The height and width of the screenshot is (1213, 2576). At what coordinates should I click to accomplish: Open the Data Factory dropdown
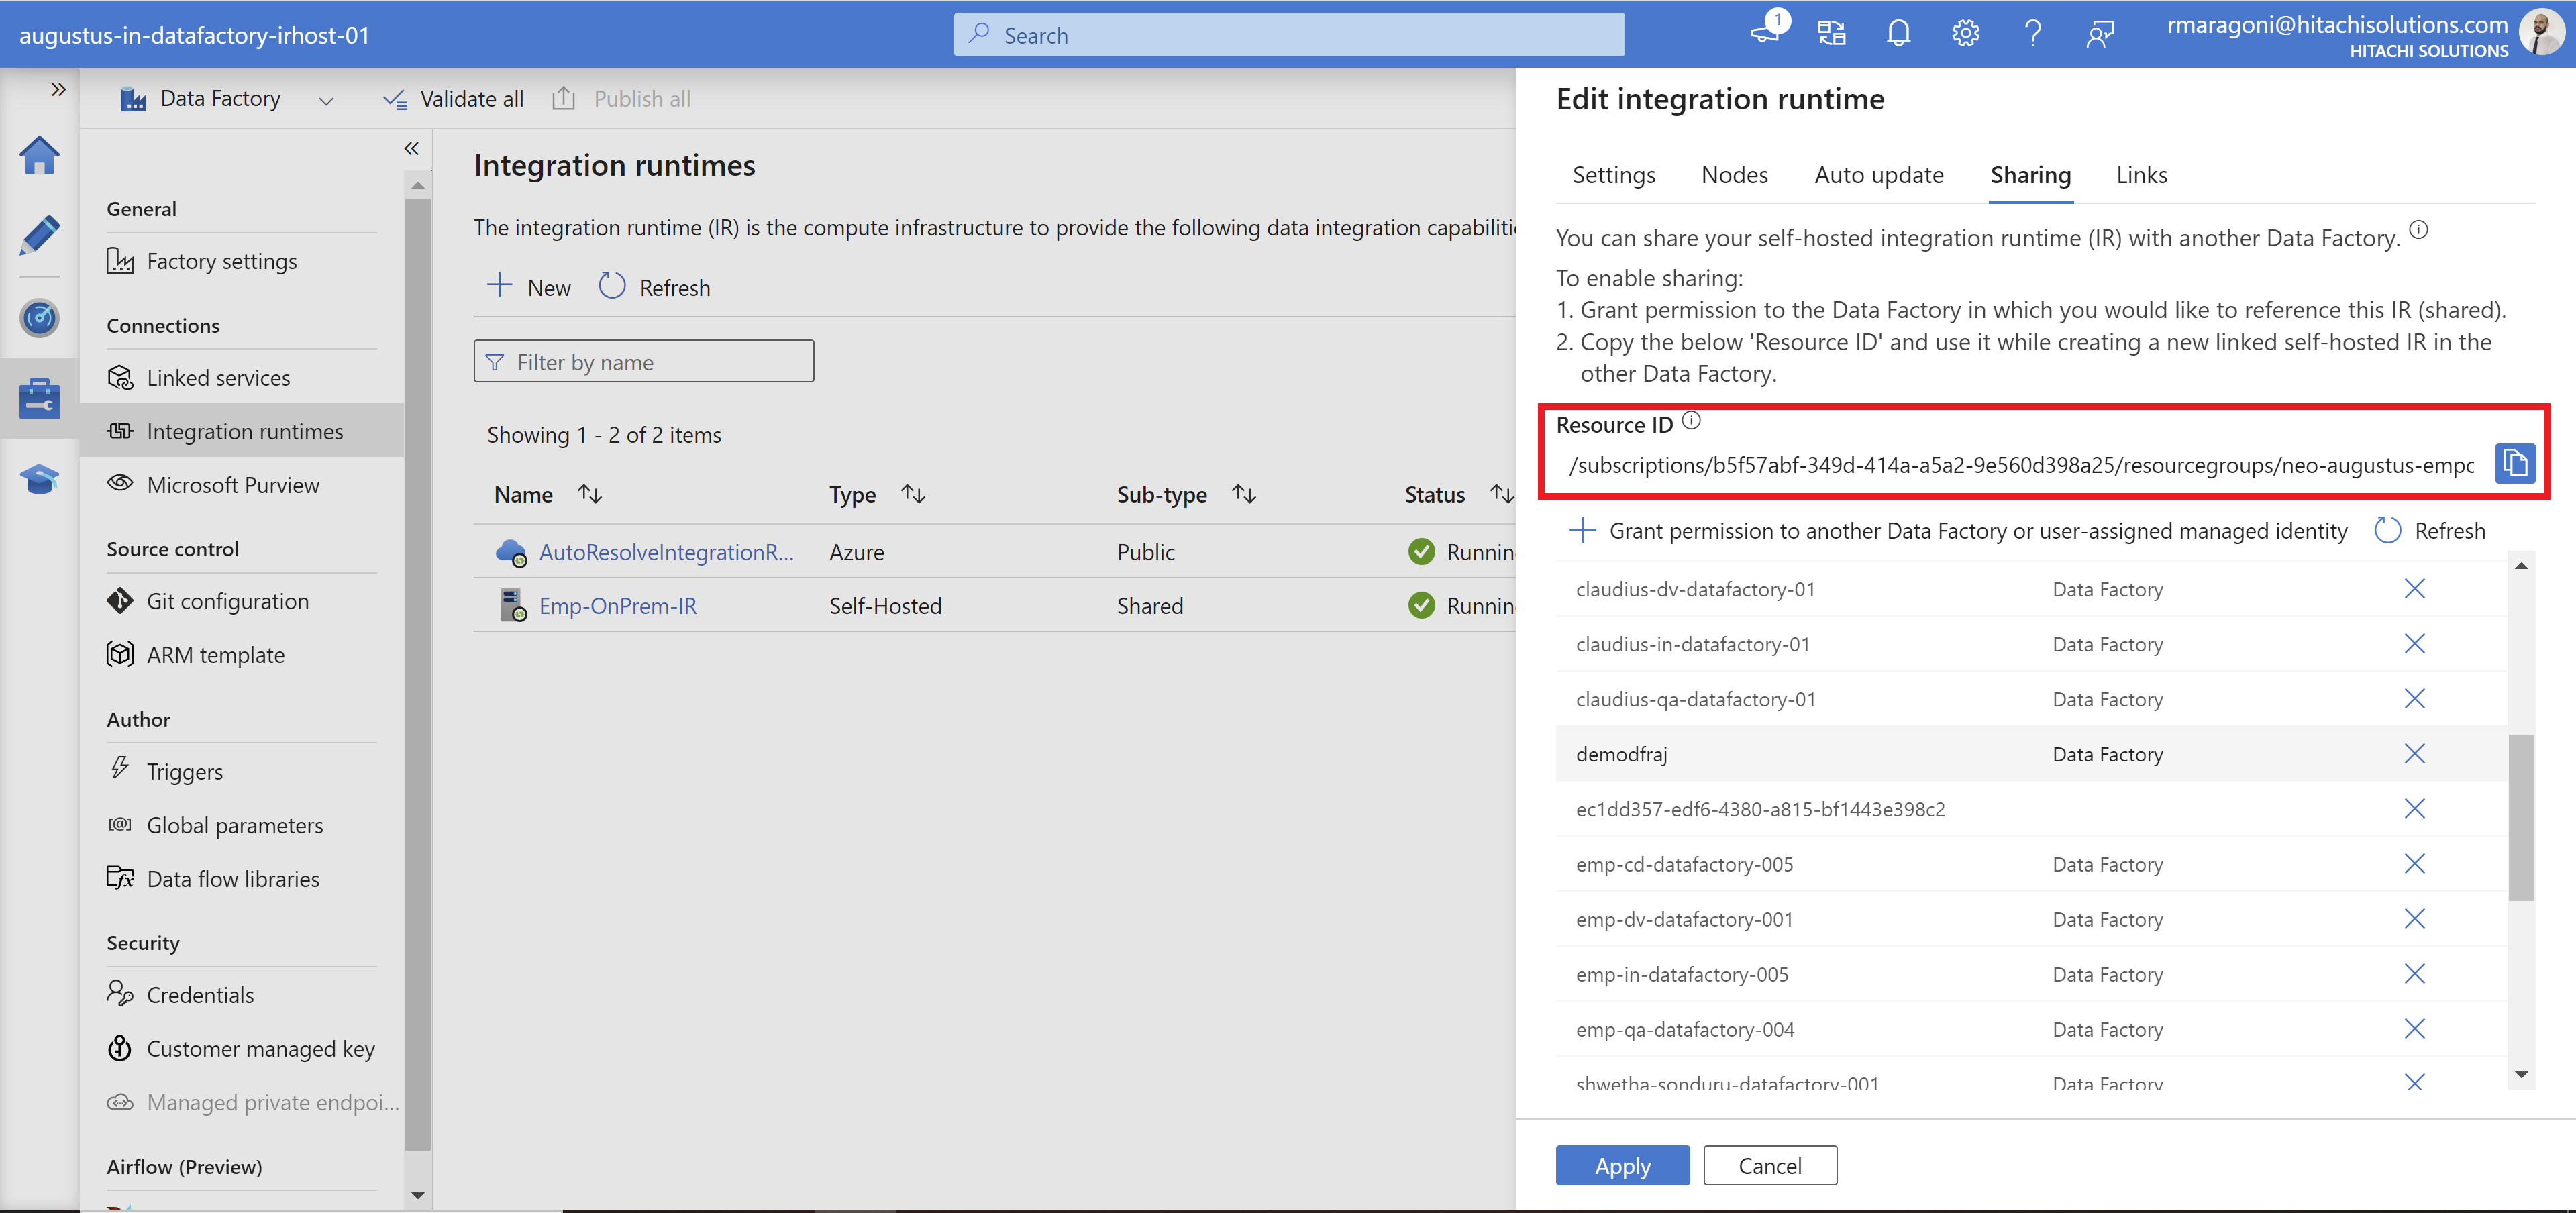[227, 99]
